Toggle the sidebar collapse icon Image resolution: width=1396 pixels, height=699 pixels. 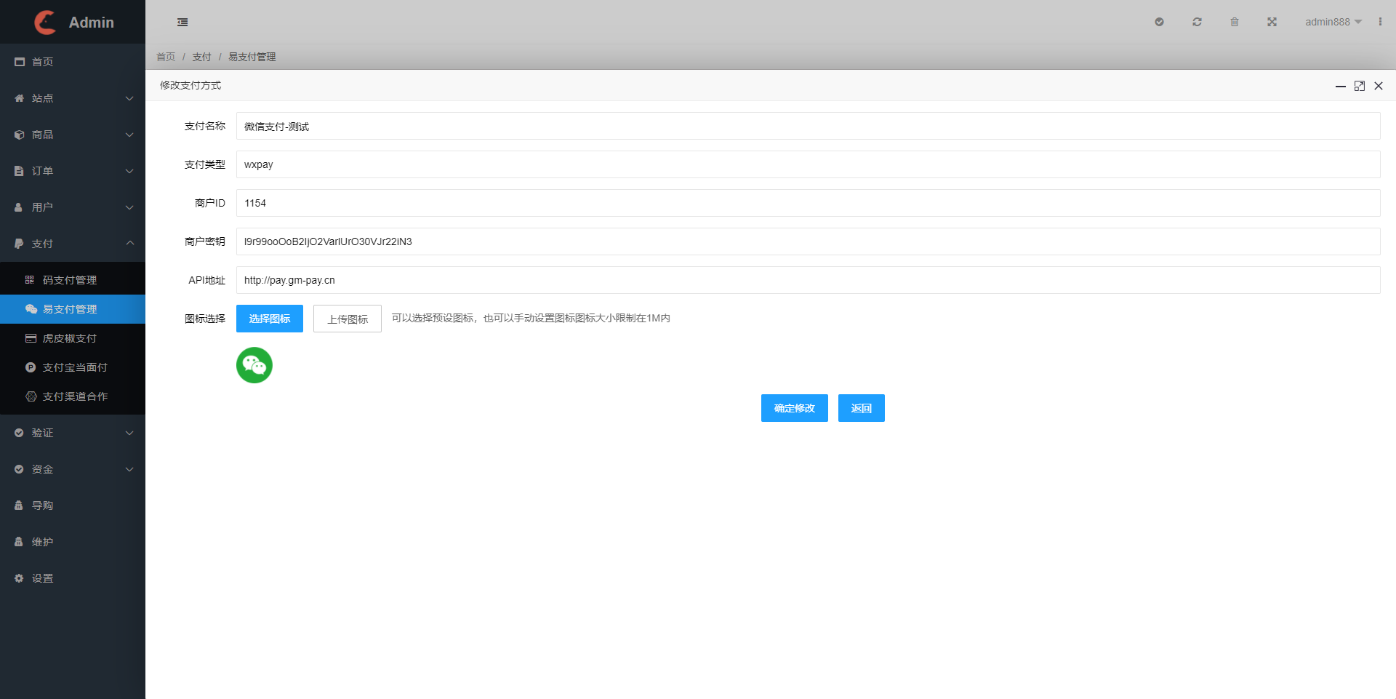(x=182, y=23)
